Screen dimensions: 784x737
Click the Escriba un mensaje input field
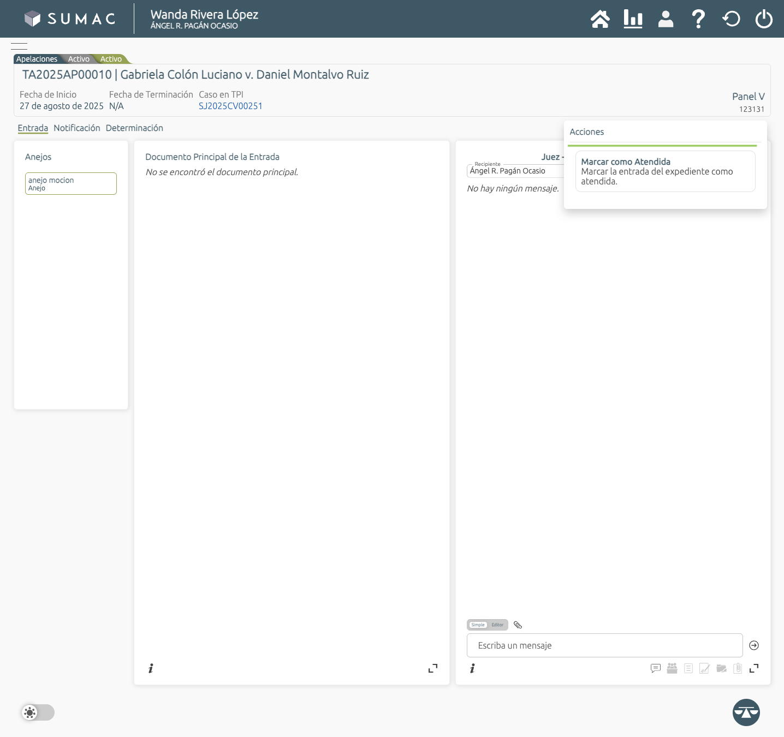click(604, 645)
